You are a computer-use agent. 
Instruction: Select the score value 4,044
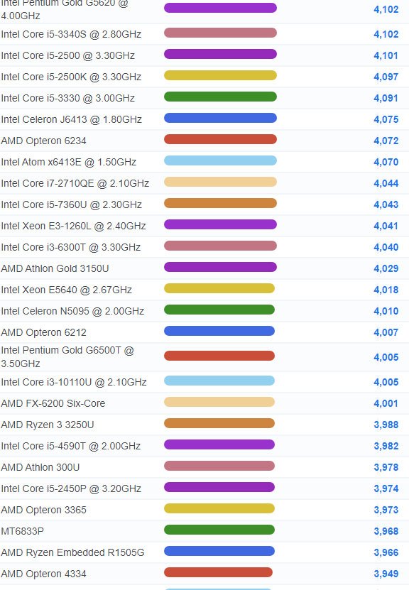pyautogui.click(x=386, y=184)
